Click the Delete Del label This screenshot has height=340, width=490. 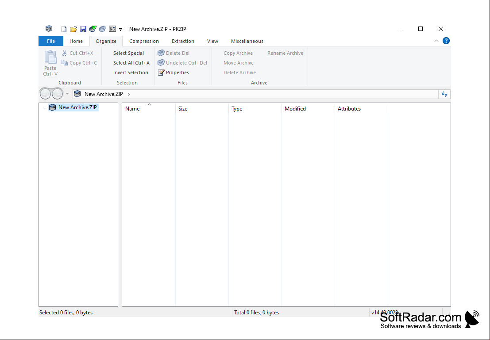178,53
